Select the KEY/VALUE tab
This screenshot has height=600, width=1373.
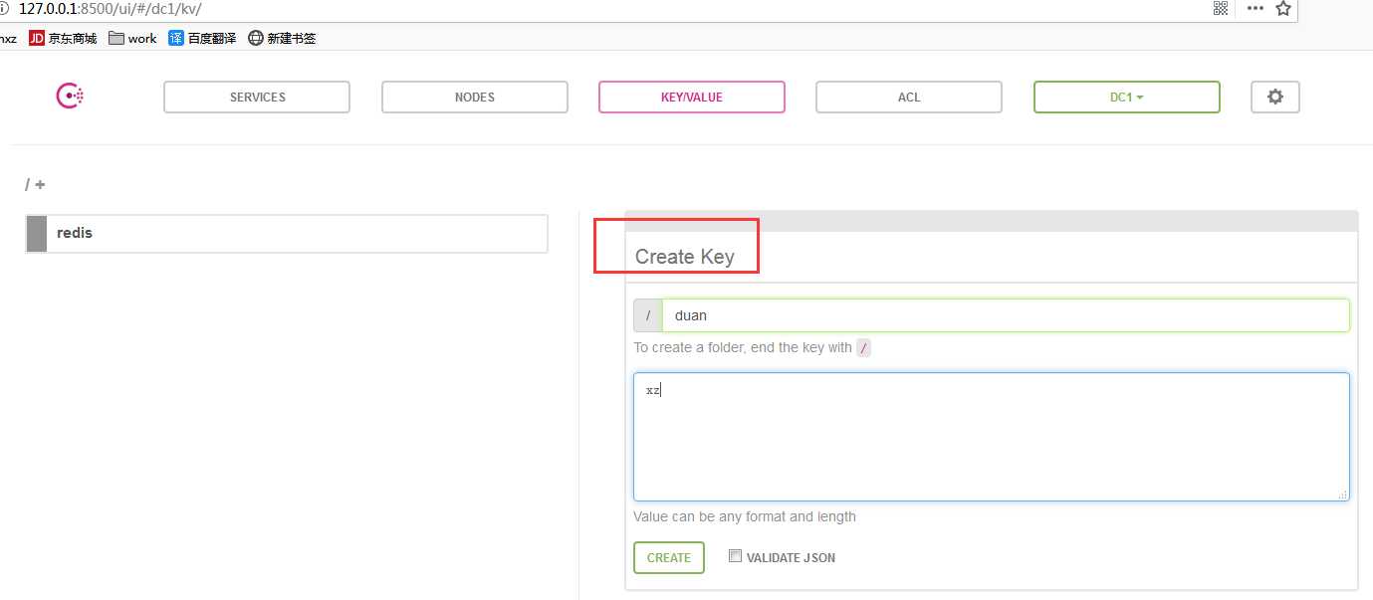pyautogui.click(x=692, y=97)
